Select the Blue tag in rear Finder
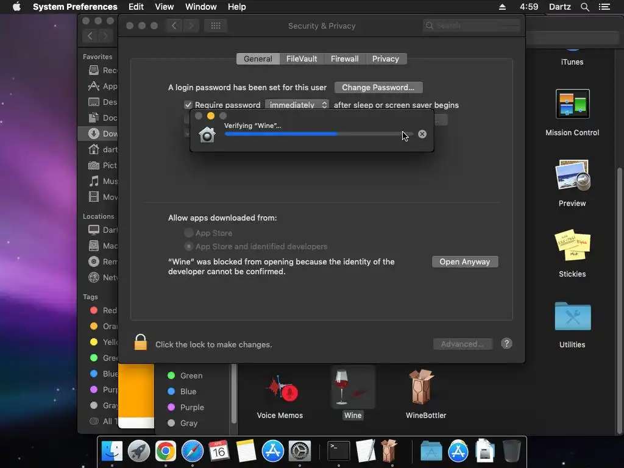The image size is (624, 468). 182,392
